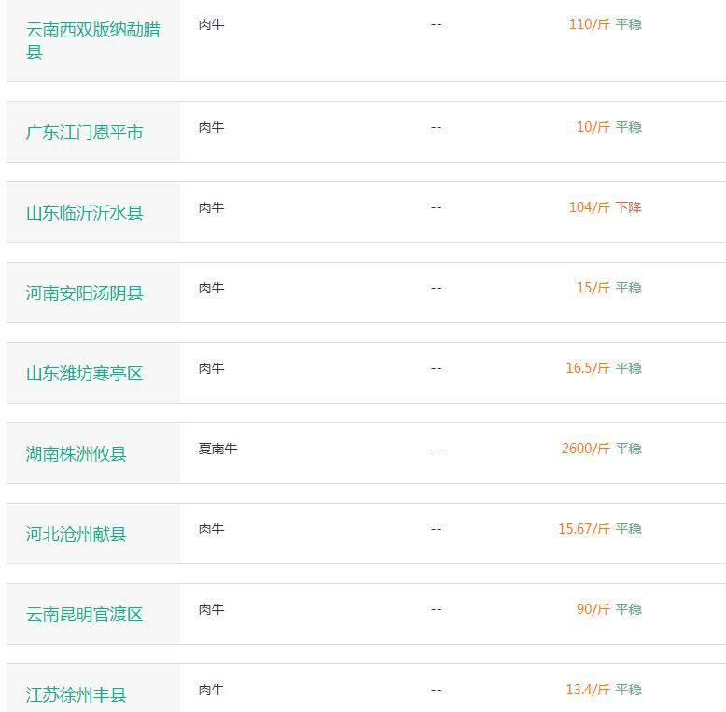726x712 pixels.
Task: Click the 2600/斤 price for 攸县
Action: click(586, 449)
